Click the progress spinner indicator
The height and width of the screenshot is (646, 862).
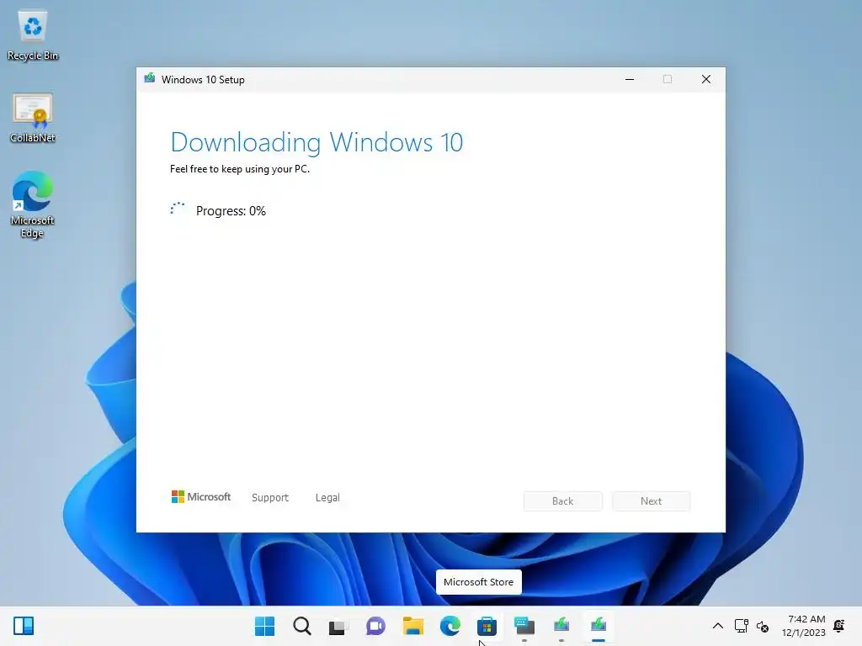coord(178,209)
